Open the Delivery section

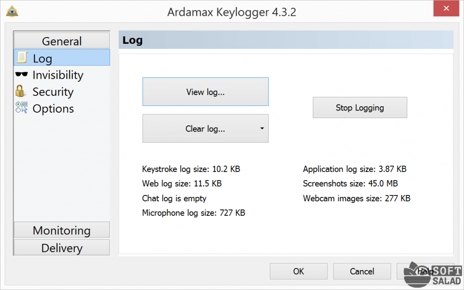[x=62, y=248]
